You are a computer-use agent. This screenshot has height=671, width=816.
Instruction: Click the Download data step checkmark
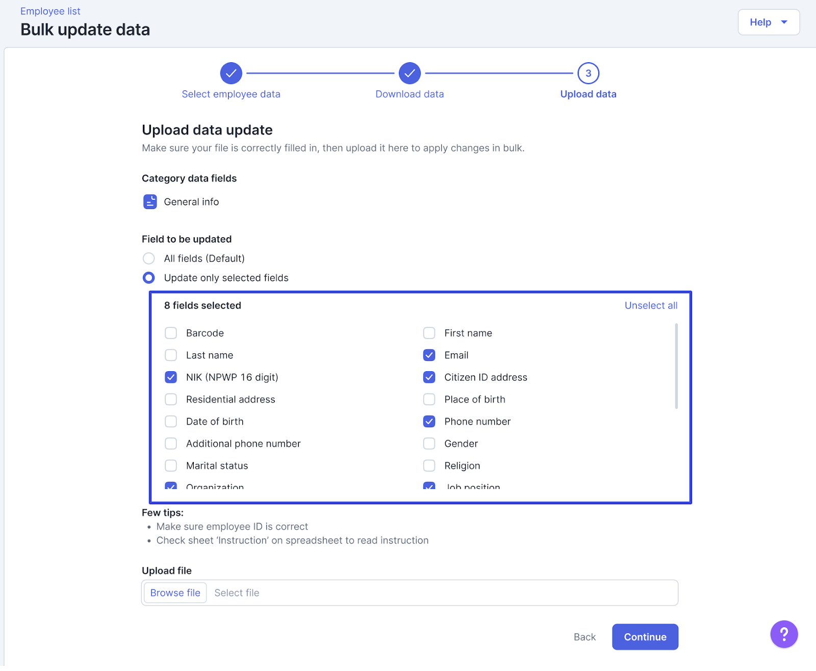[409, 73]
